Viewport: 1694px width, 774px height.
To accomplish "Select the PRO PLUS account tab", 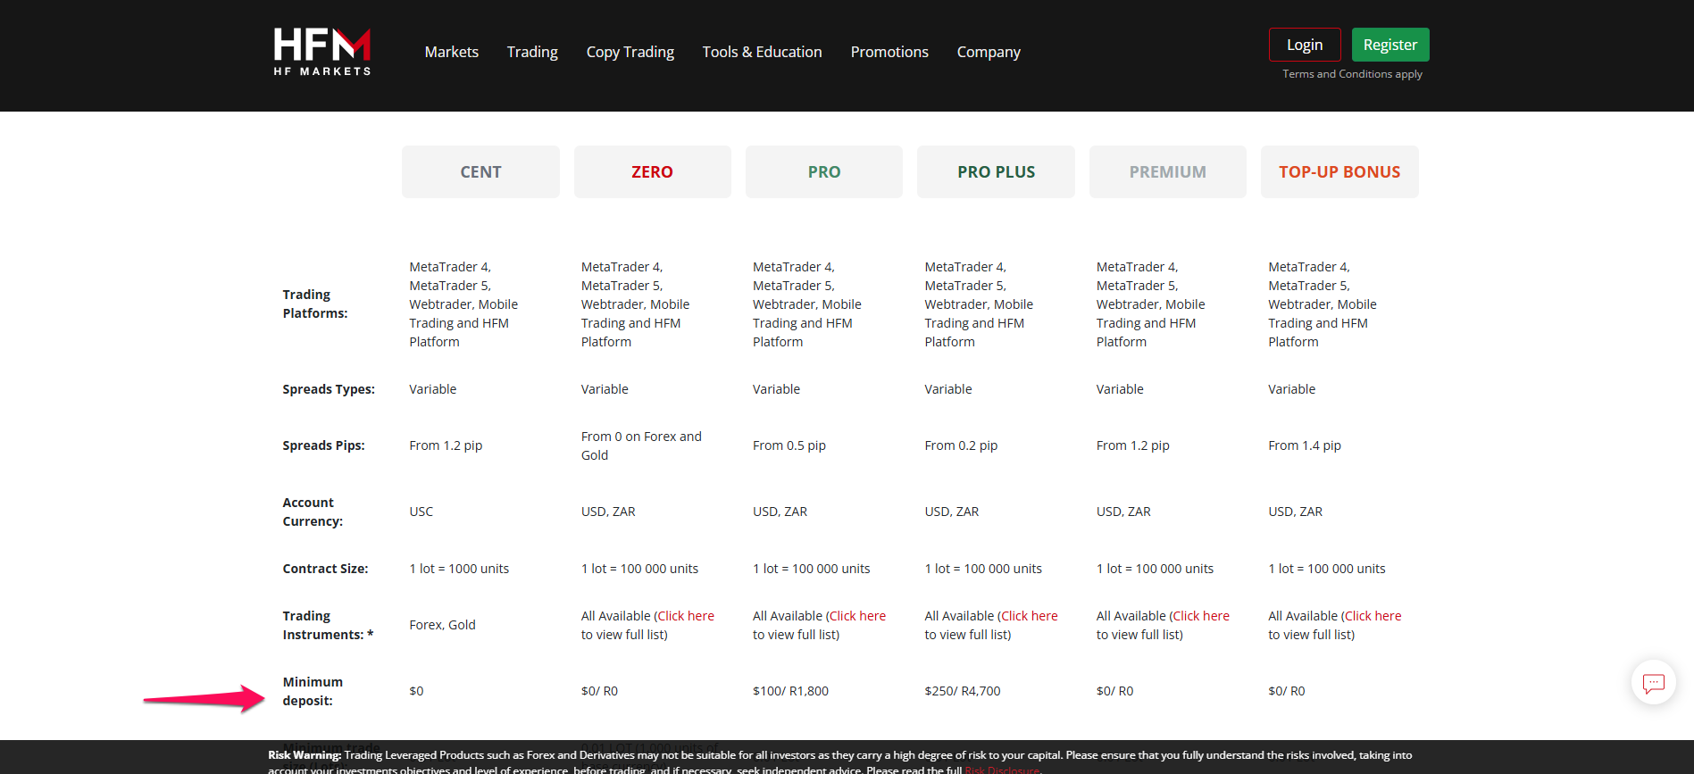I will click(x=996, y=171).
